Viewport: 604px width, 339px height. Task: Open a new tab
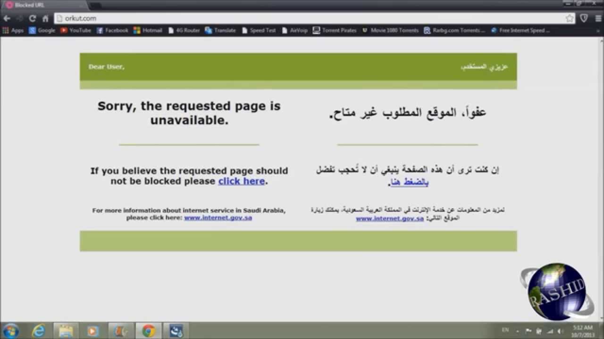(x=95, y=5)
